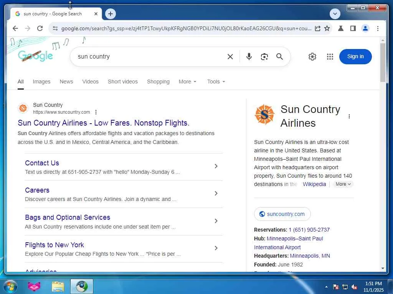Open the pink cat app in taskbar
The width and height of the screenshot is (393, 294).
coord(34,287)
